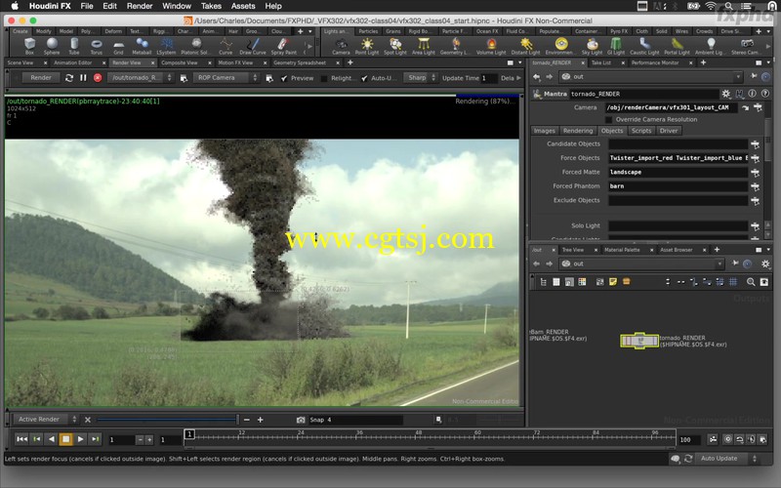
Task: Select the Draw Curve tool
Action: coord(253,46)
